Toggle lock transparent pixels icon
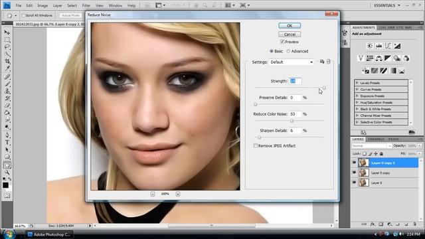This screenshot has height=239, width=425. point(365,153)
